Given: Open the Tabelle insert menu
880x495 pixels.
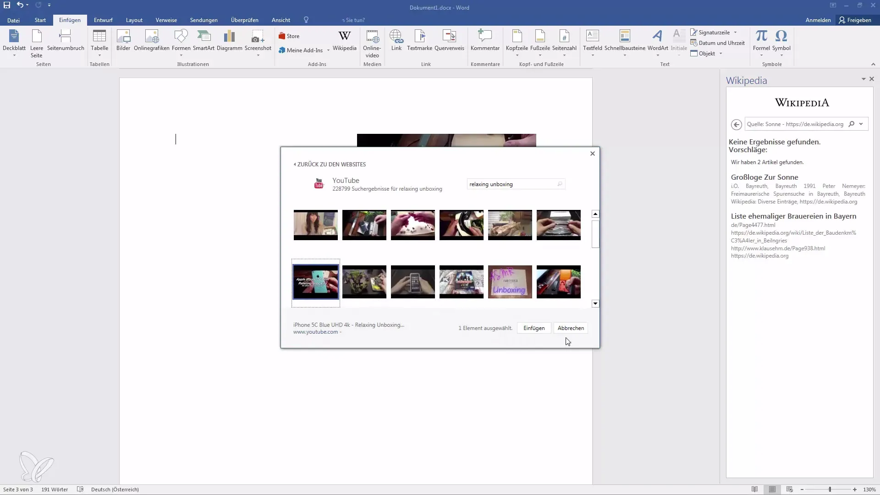Looking at the screenshot, I should (99, 44).
